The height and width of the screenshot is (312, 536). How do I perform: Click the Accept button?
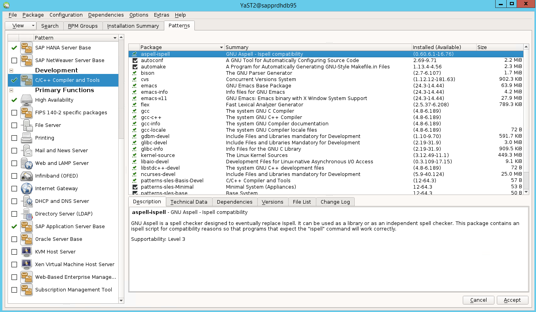(512, 300)
